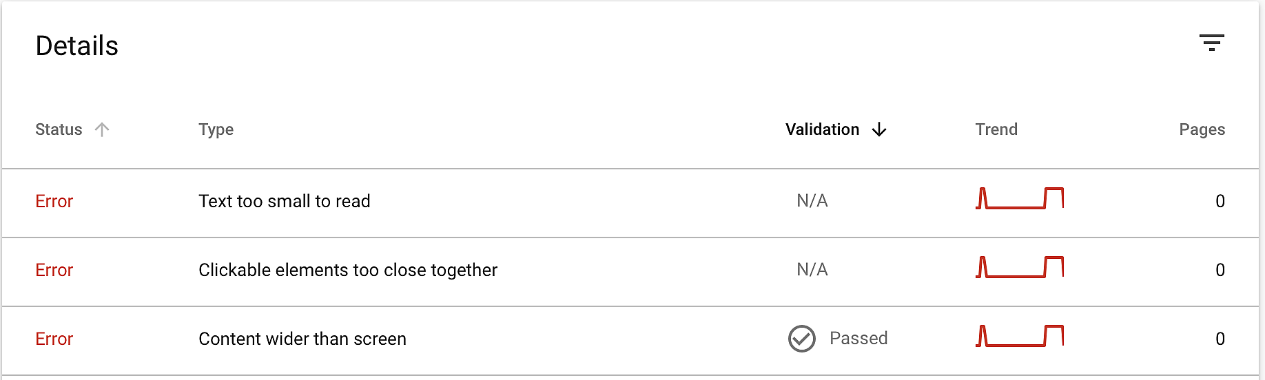Click N/A validation for Clickable elements row
This screenshot has height=380, width=1265.
point(812,269)
